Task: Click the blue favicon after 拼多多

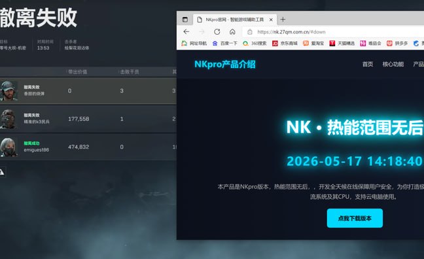Action: [416, 43]
